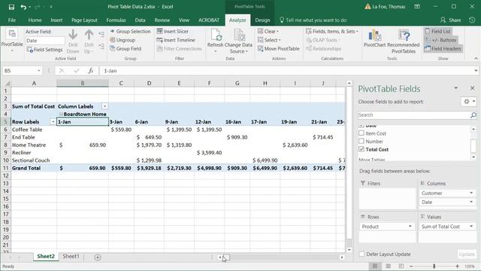Collapse the Boardtown Home group
This screenshot has height=271, width=481.
tap(61, 114)
